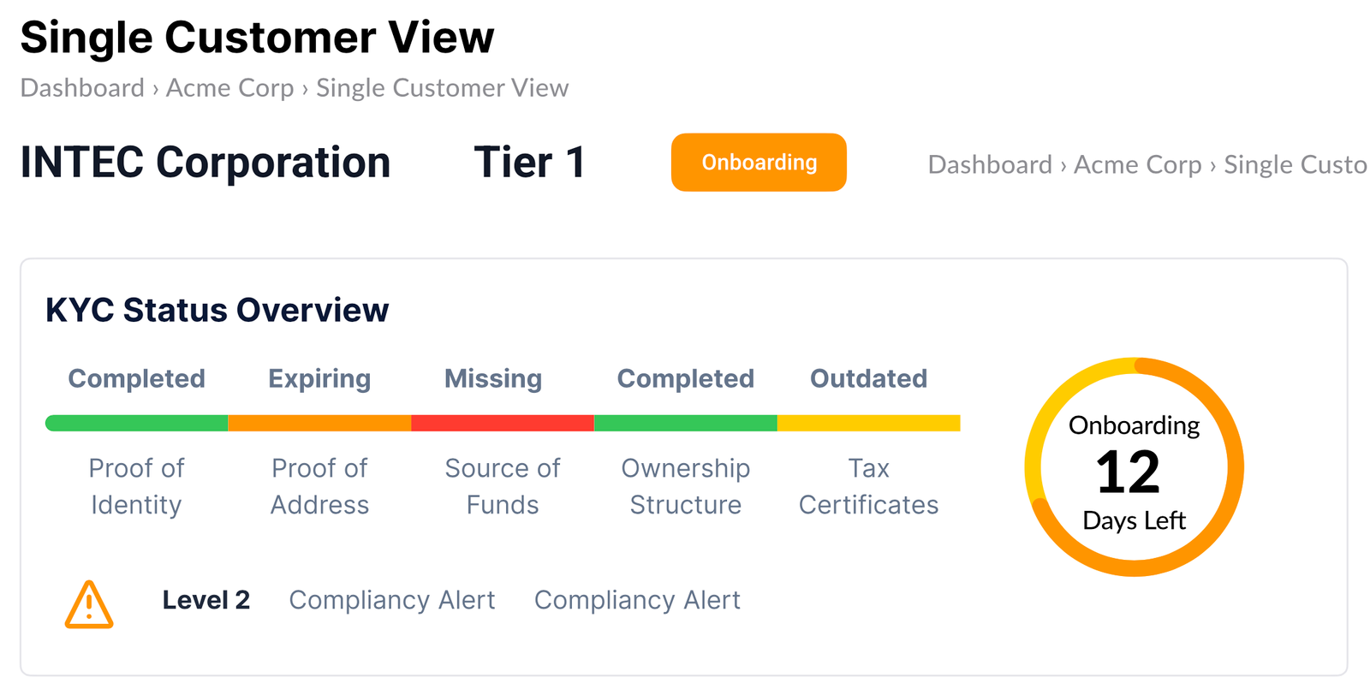Open Dashboard link in top breadcrumb
This screenshot has height=689, width=1370.
pos(82,88)
